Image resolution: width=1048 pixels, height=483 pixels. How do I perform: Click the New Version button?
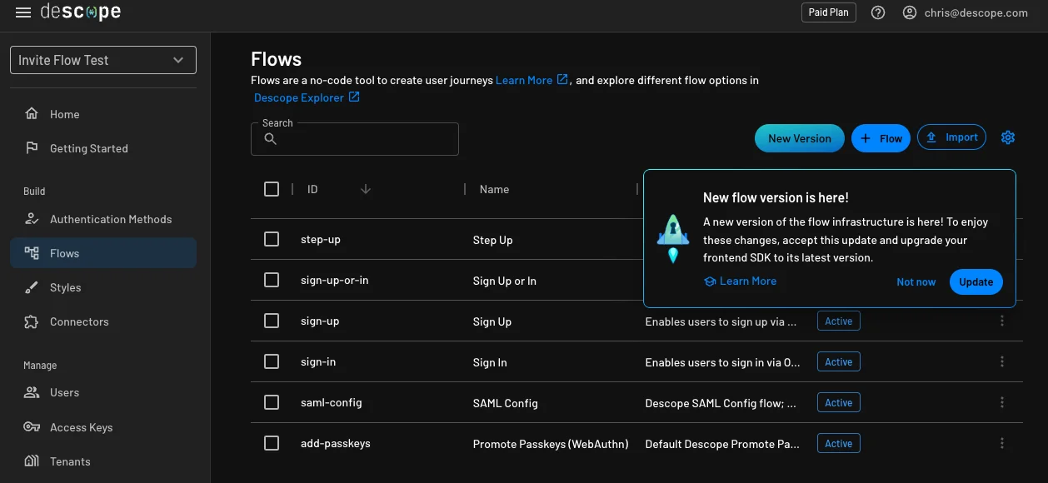(800, 138)
